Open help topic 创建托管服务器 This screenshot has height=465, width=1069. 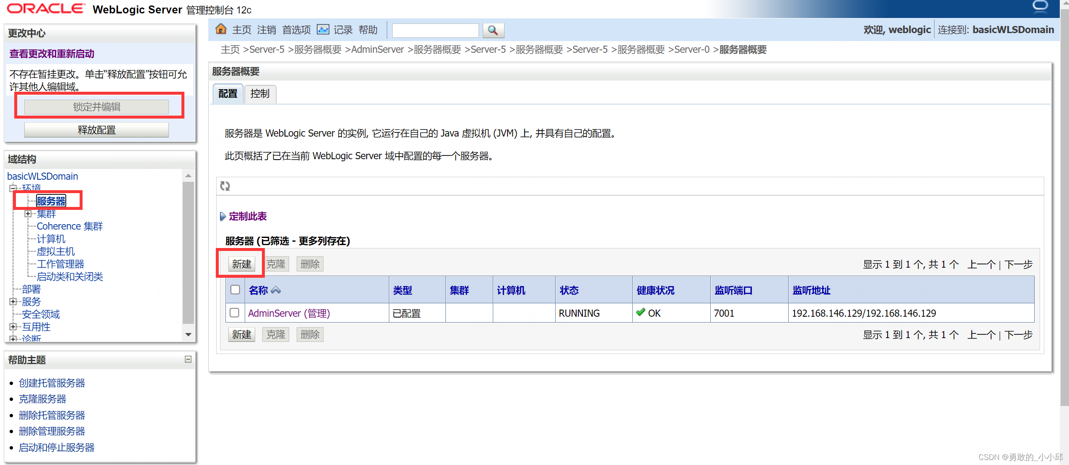tap(52, 383)
